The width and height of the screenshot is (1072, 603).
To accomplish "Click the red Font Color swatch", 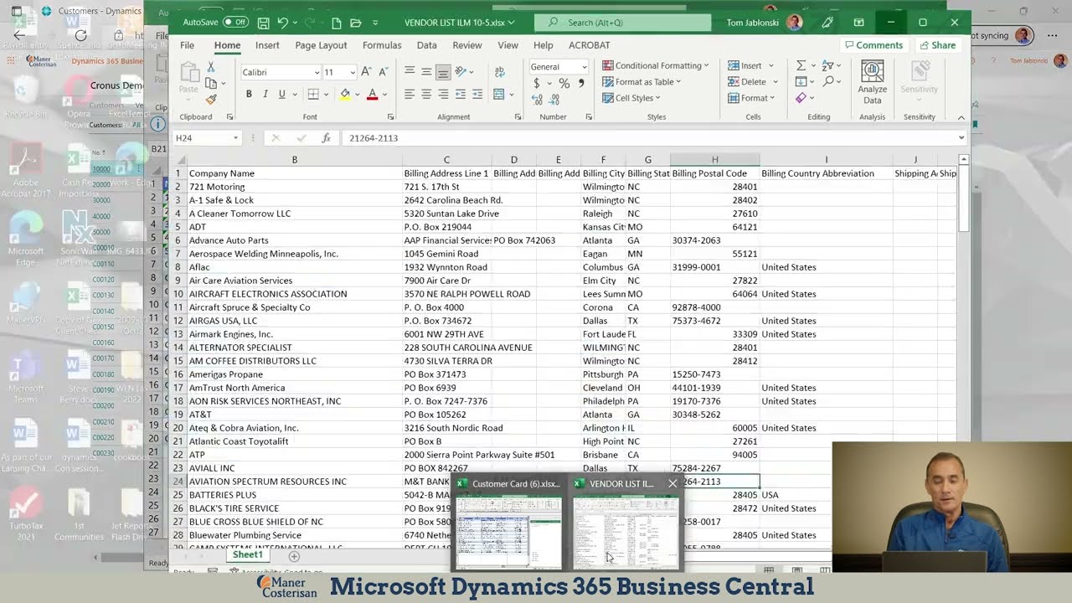I will (x=372, y=95).
